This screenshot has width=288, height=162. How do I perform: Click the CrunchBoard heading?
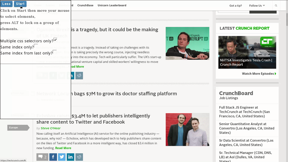pos(236,93)
